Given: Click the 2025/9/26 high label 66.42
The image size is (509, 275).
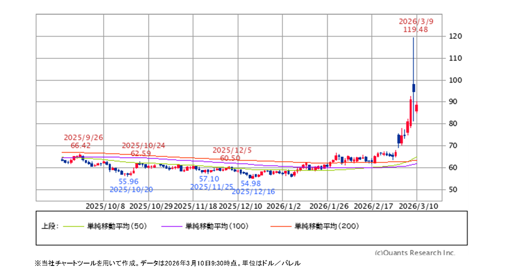Looking at the screenshot, I should click(81, 146).
